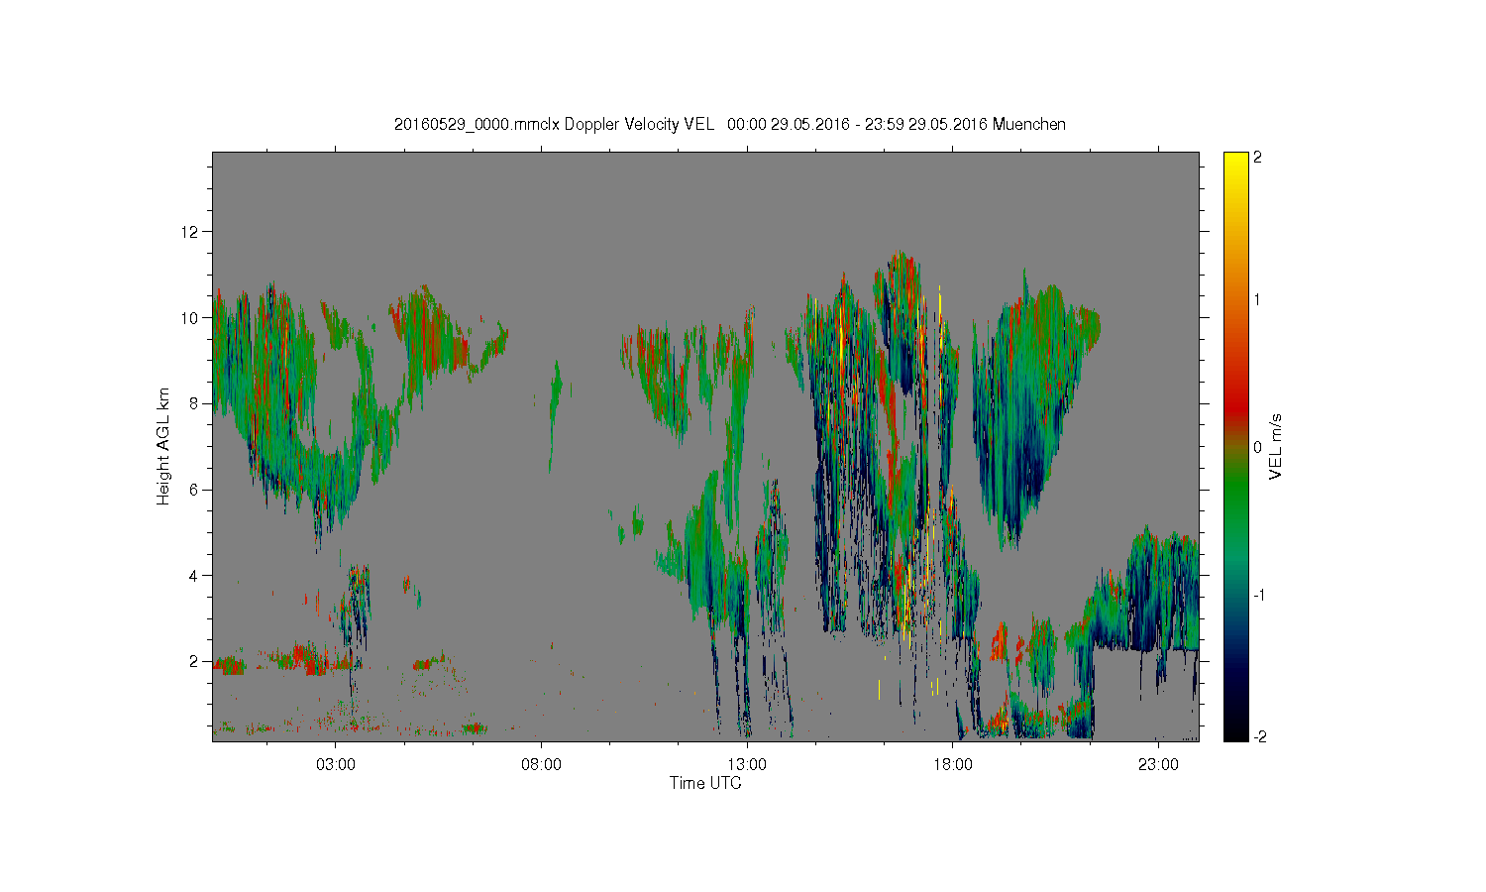Image resolution: width=1486 pixels, height=892 pixels.
Task: Click the height tick label 12
Action: [189, 232]
